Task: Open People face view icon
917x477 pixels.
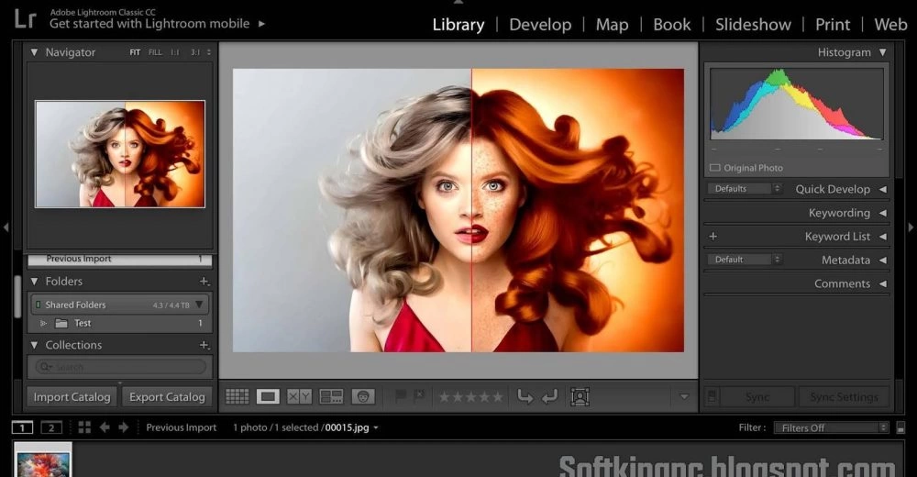Action: tap(363, 397)
